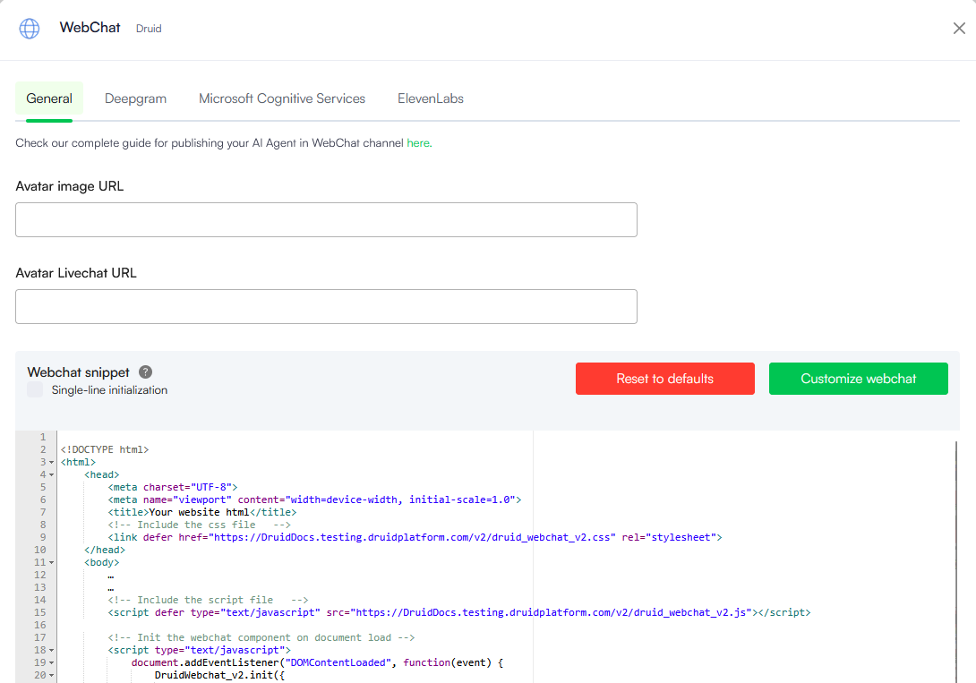The image size is (976, 683).
Task: Click the code editor vertical scrollbar
Action: pos(957,555)
